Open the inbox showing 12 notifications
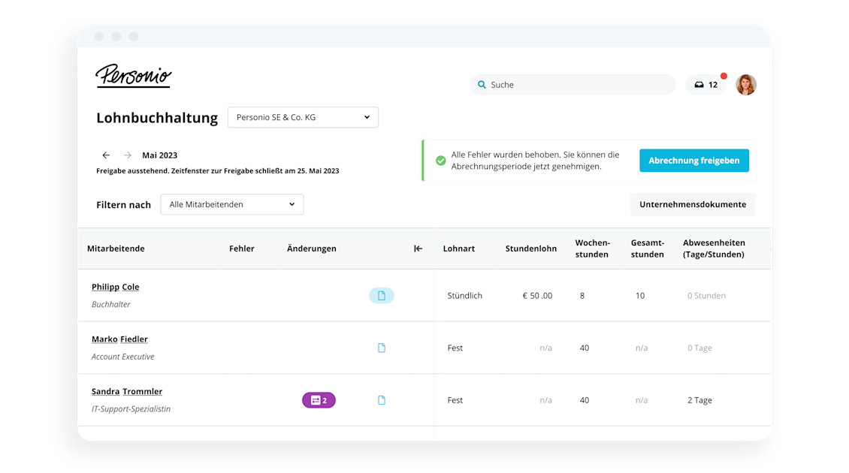 click(706, 84)
